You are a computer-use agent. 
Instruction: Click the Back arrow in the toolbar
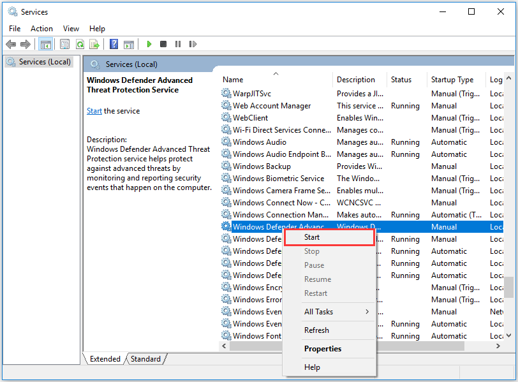click(x=11, y=44)
